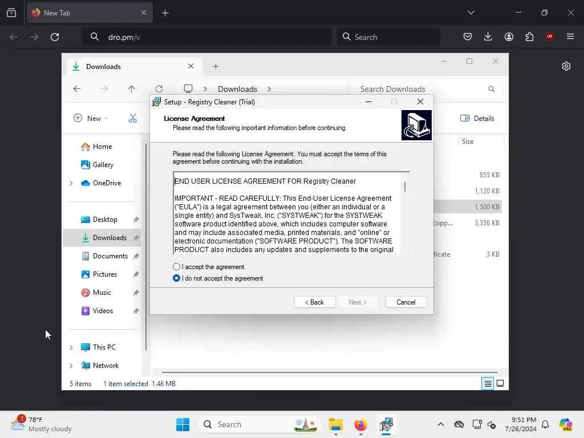Open the Music quick access folder

coord(96,293)
